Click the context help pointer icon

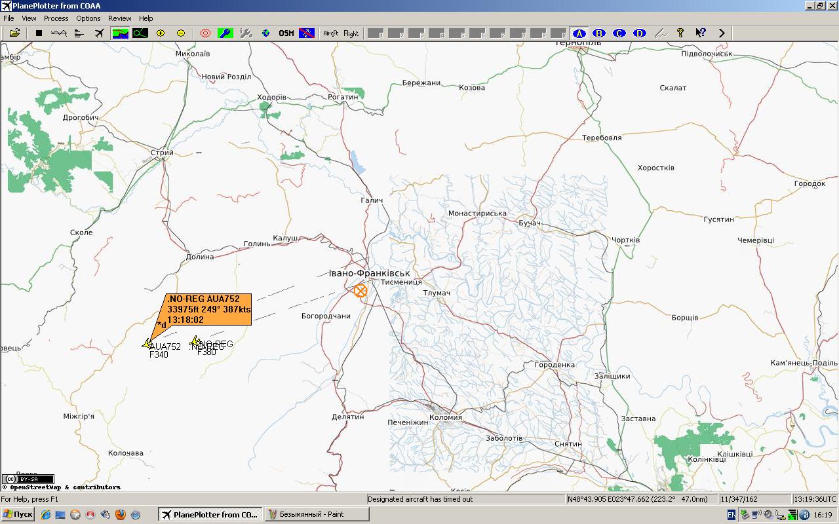(701, 33)
